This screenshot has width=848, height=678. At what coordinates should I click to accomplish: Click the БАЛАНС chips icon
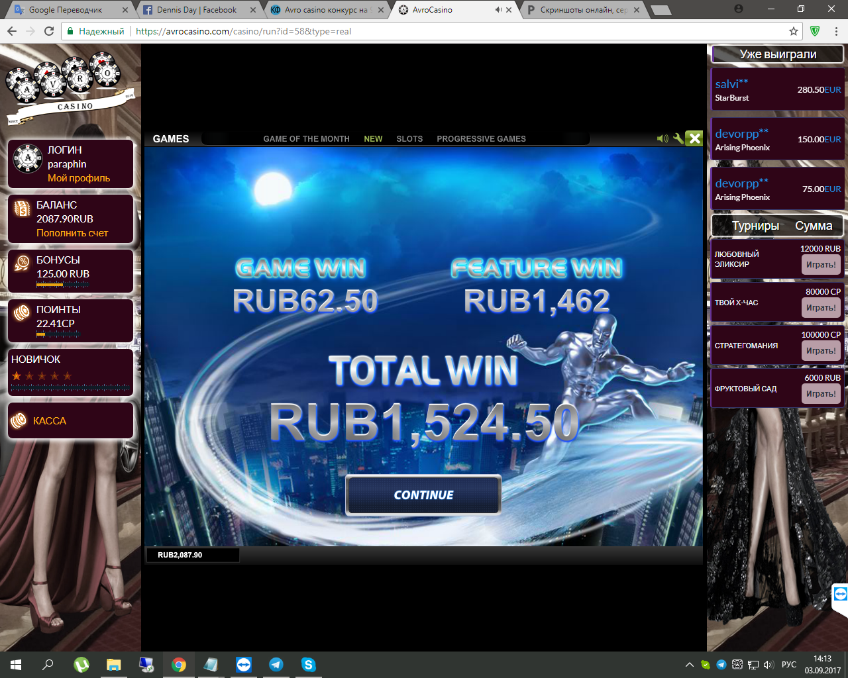pos(22,209)
